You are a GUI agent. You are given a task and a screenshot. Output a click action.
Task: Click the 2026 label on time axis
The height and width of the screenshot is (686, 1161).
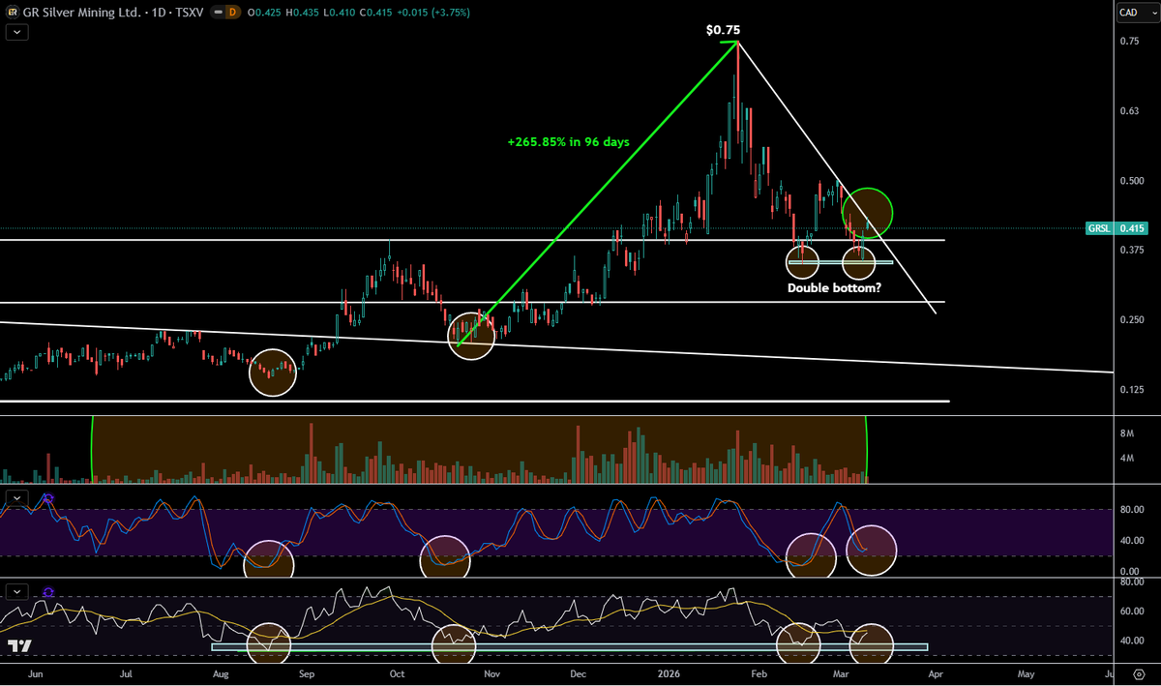(x=667, y=672)
